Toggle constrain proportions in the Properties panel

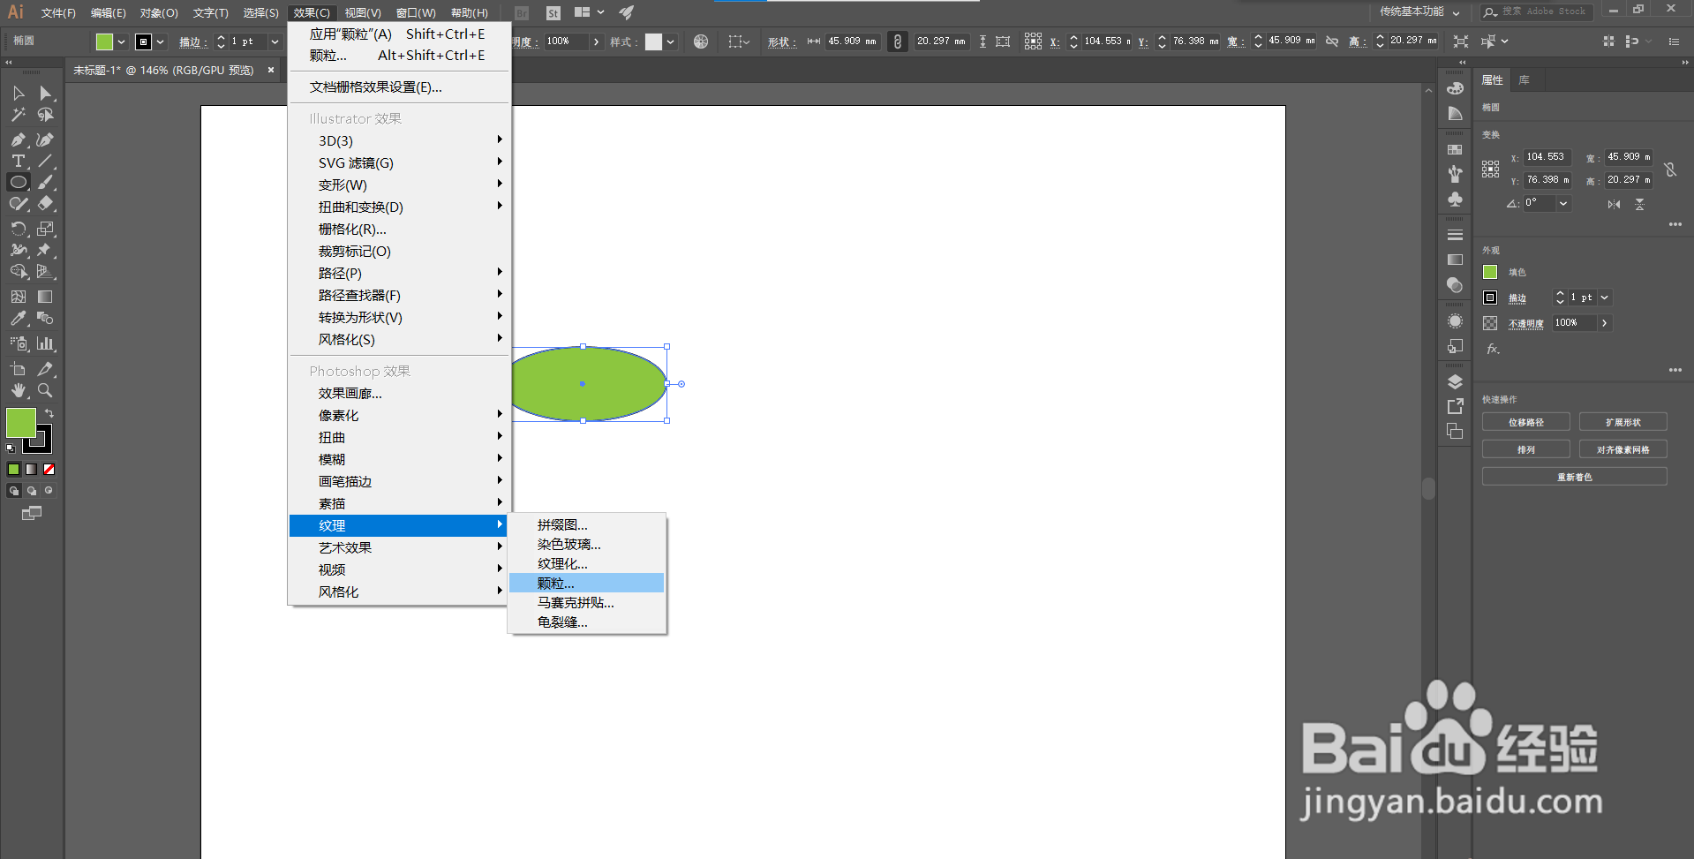[x=1670, y=170]
